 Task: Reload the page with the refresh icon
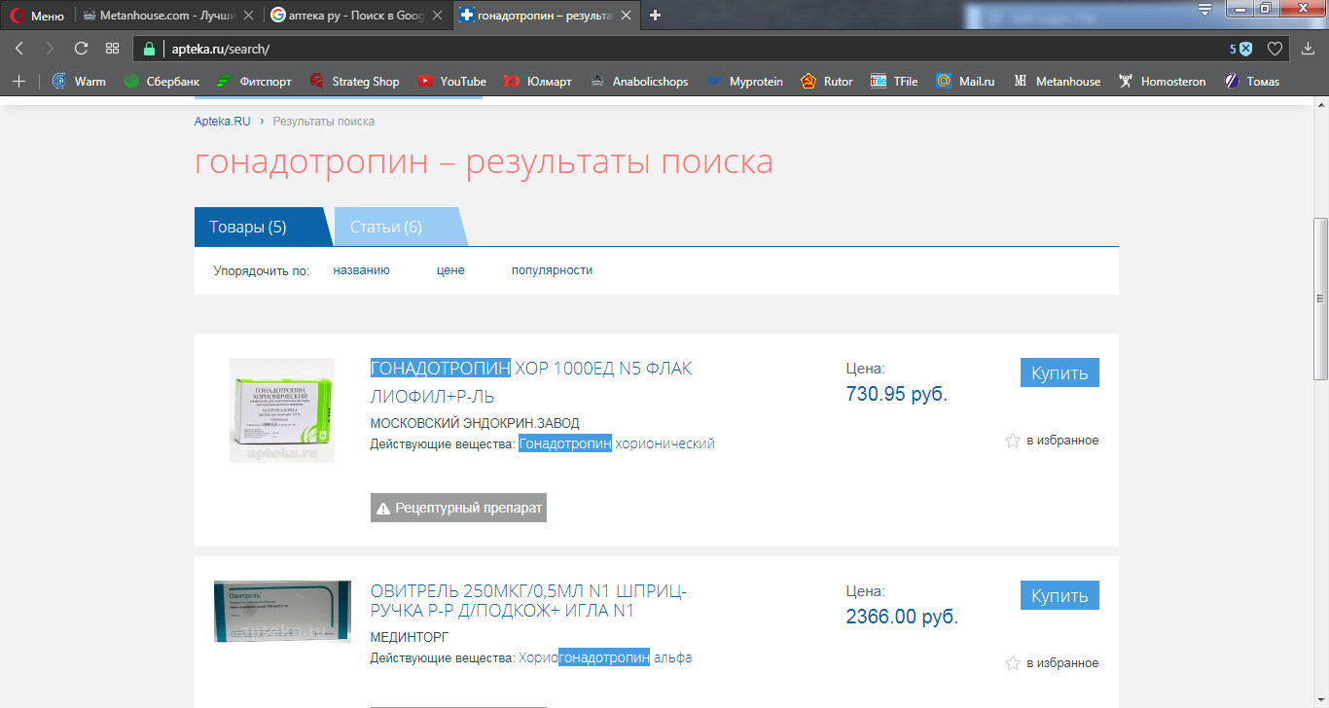[81, 49]
